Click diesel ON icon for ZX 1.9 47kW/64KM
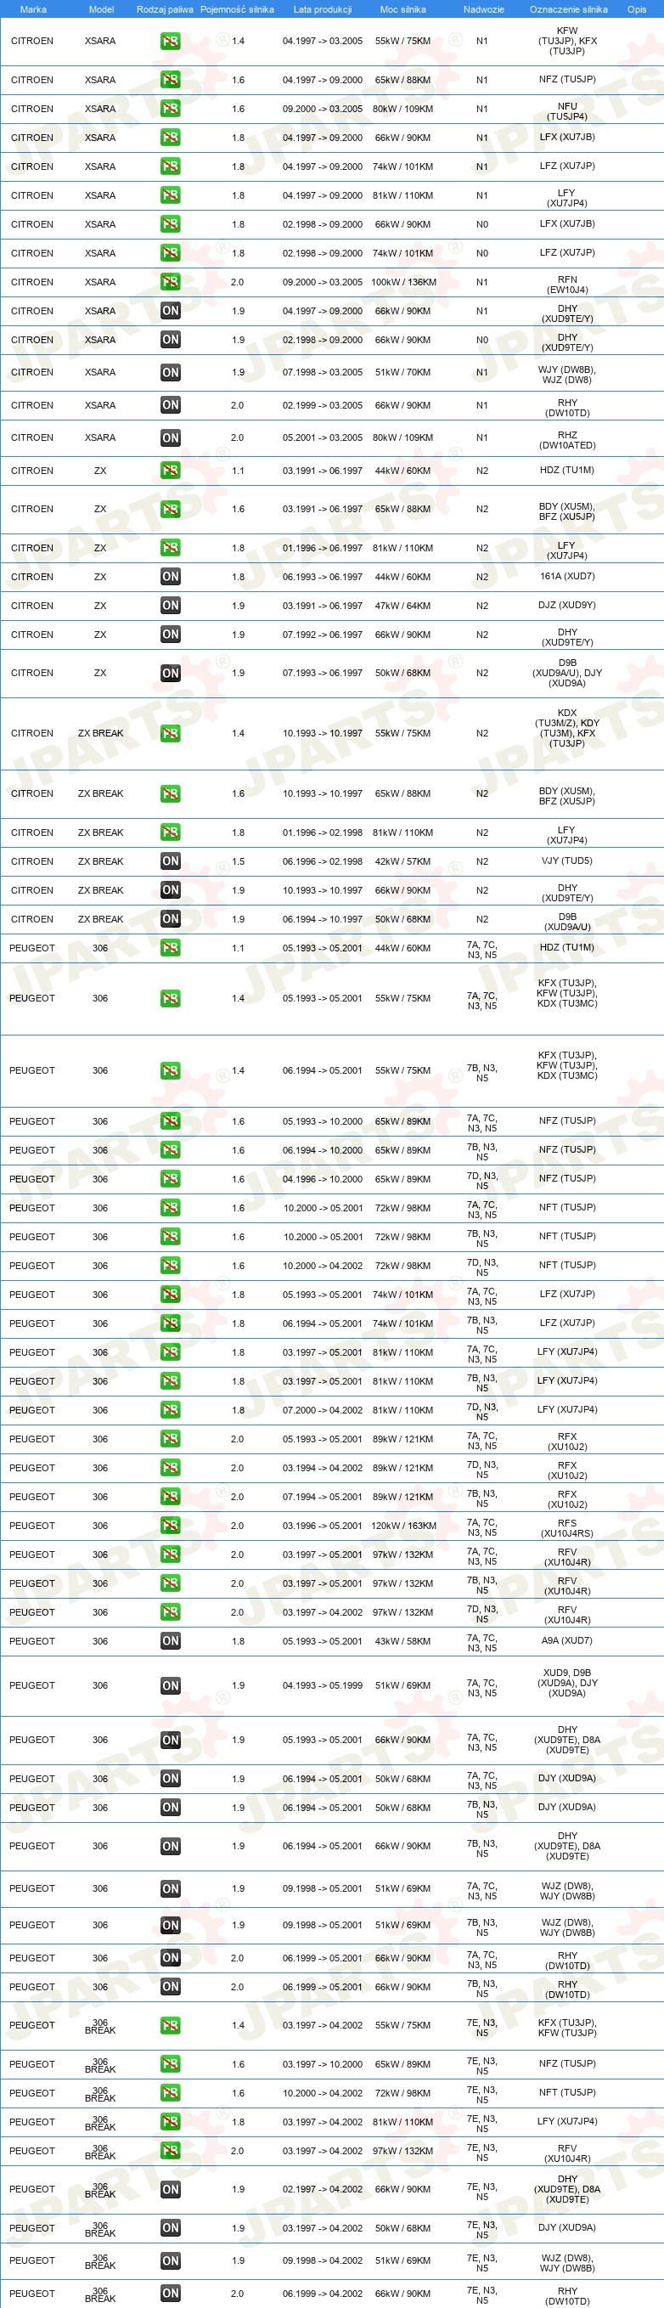Screen dimensions: 664x2308 171,606
